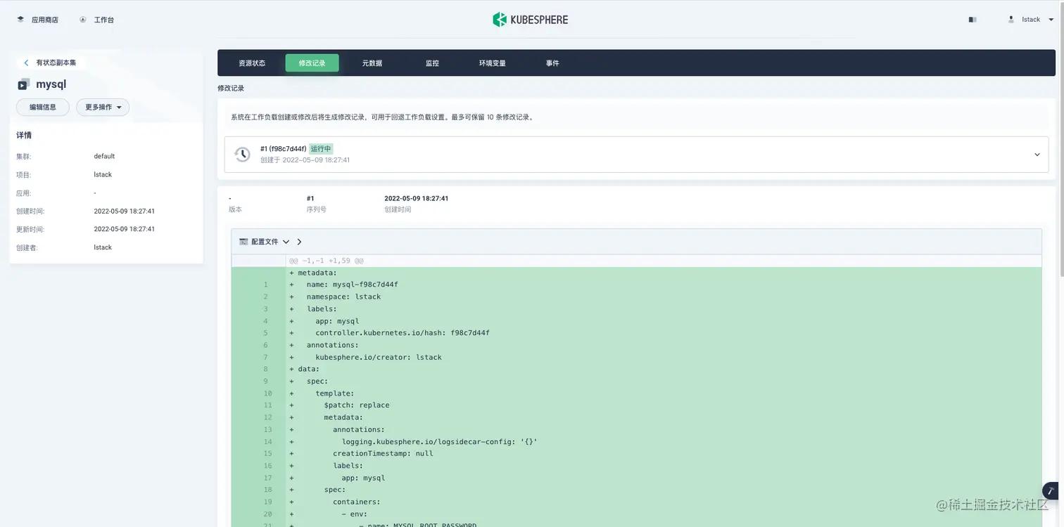Click the right chevron beside 配置文件

pyautogui.click(x=299, y=242)
